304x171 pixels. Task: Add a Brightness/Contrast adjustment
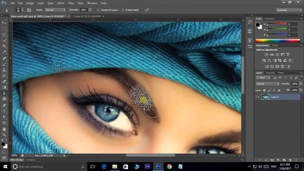[x=266, y=55]
